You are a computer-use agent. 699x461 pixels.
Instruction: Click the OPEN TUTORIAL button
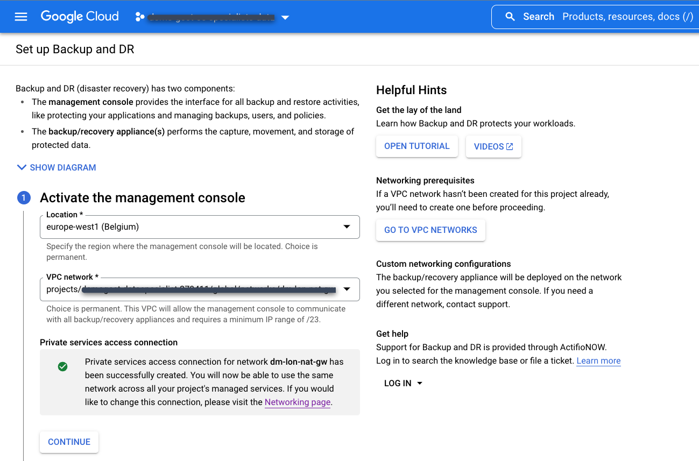pos(417,146)
